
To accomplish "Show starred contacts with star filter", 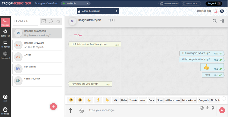I will point(58,21).
